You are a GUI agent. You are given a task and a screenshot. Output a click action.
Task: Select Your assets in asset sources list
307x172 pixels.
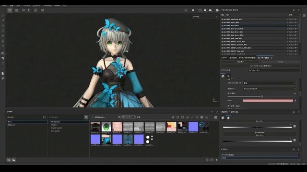point(56,131)
